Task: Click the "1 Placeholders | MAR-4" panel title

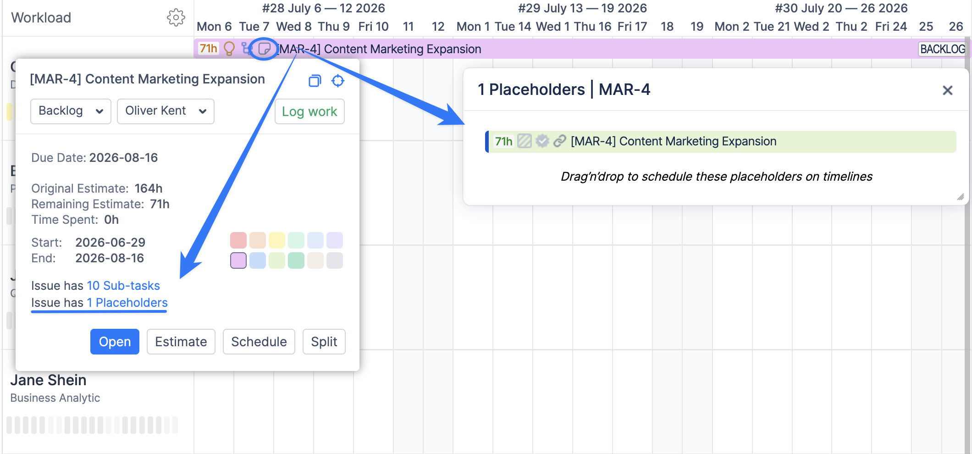Action: [564, 89]
